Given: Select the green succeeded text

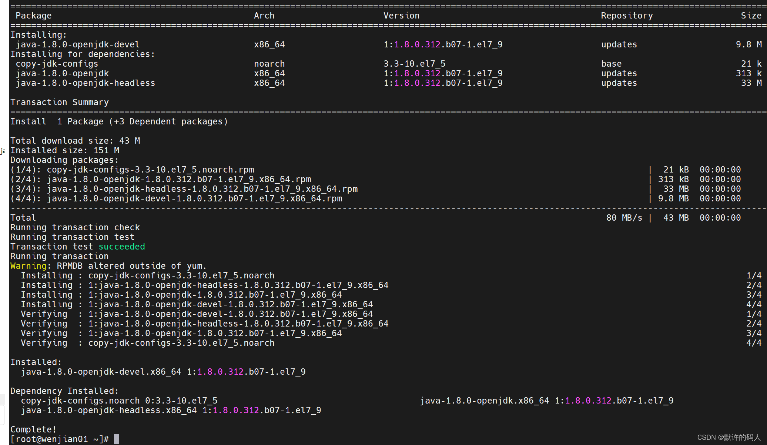Looking at the screenshot, I should [121, 247].
